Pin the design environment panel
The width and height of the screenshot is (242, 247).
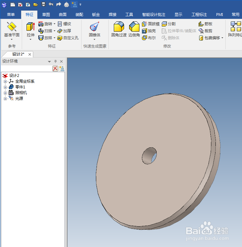pos(55,61)
